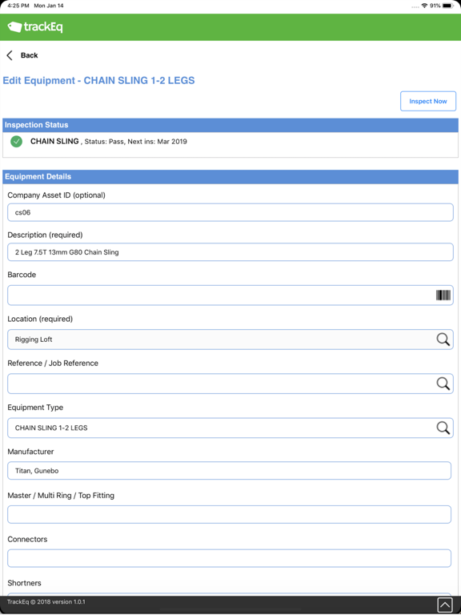Focus the Reference / Job Reference field
Image resolution: width=461 pixels, height=615 pixels.
tap(230, 384)
